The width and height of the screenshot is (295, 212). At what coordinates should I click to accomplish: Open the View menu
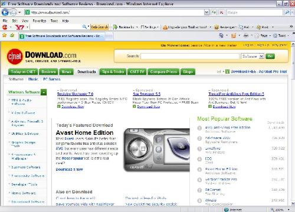[x=25, y=21]
